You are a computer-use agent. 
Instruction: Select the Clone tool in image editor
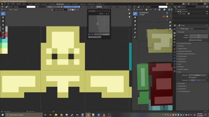3,25
